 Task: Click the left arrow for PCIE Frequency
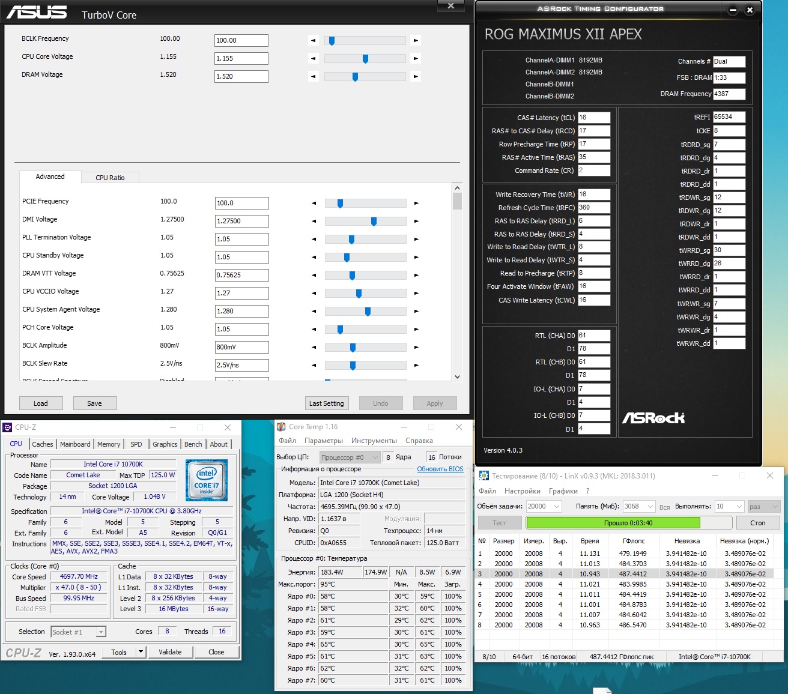(314, 204)
